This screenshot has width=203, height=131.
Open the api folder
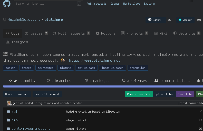[14, 112]
